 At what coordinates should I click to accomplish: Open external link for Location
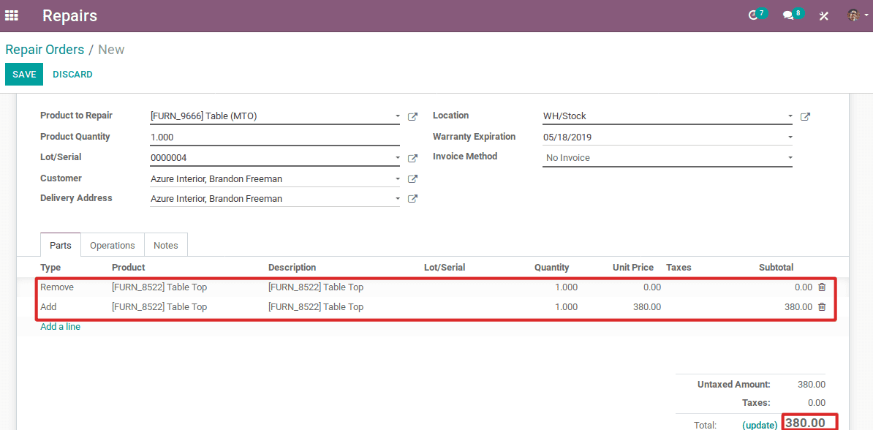click(x=805, y=116)
